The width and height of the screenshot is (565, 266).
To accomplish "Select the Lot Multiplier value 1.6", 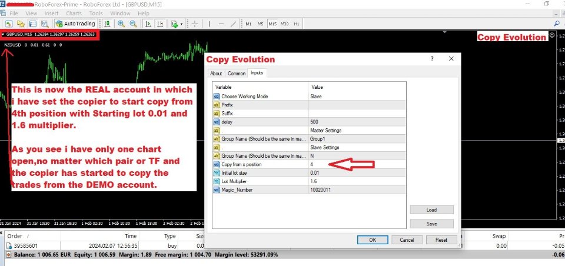I will pos(357,181).
